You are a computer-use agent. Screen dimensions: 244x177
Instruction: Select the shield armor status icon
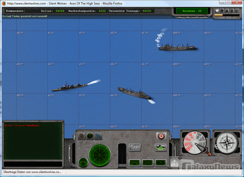223,11
